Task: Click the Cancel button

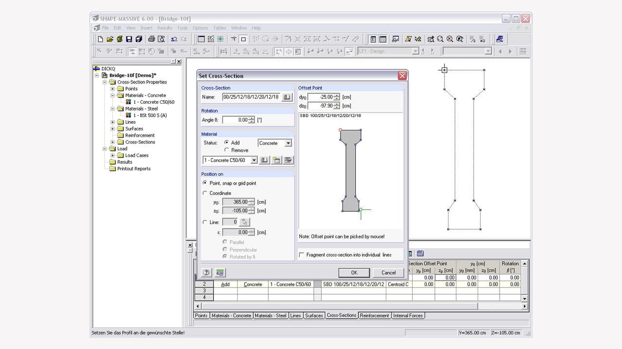Action: 388,272
